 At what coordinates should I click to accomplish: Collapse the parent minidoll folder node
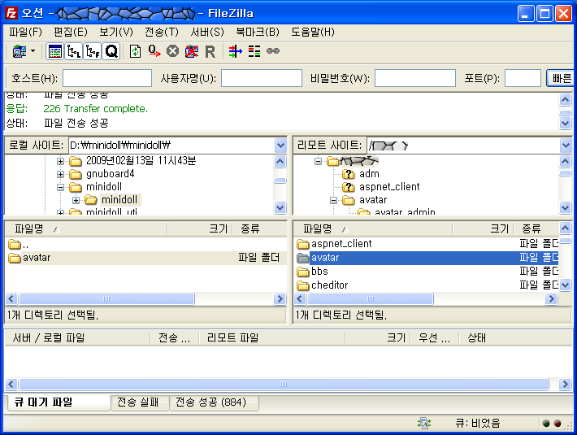point(60,187)
